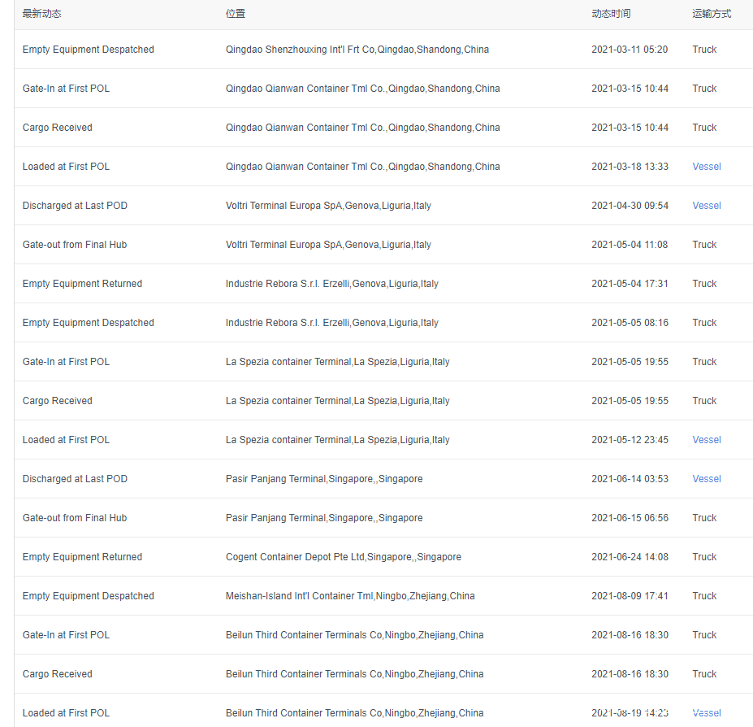Click the 位置 column header

(x=236, y=14)
